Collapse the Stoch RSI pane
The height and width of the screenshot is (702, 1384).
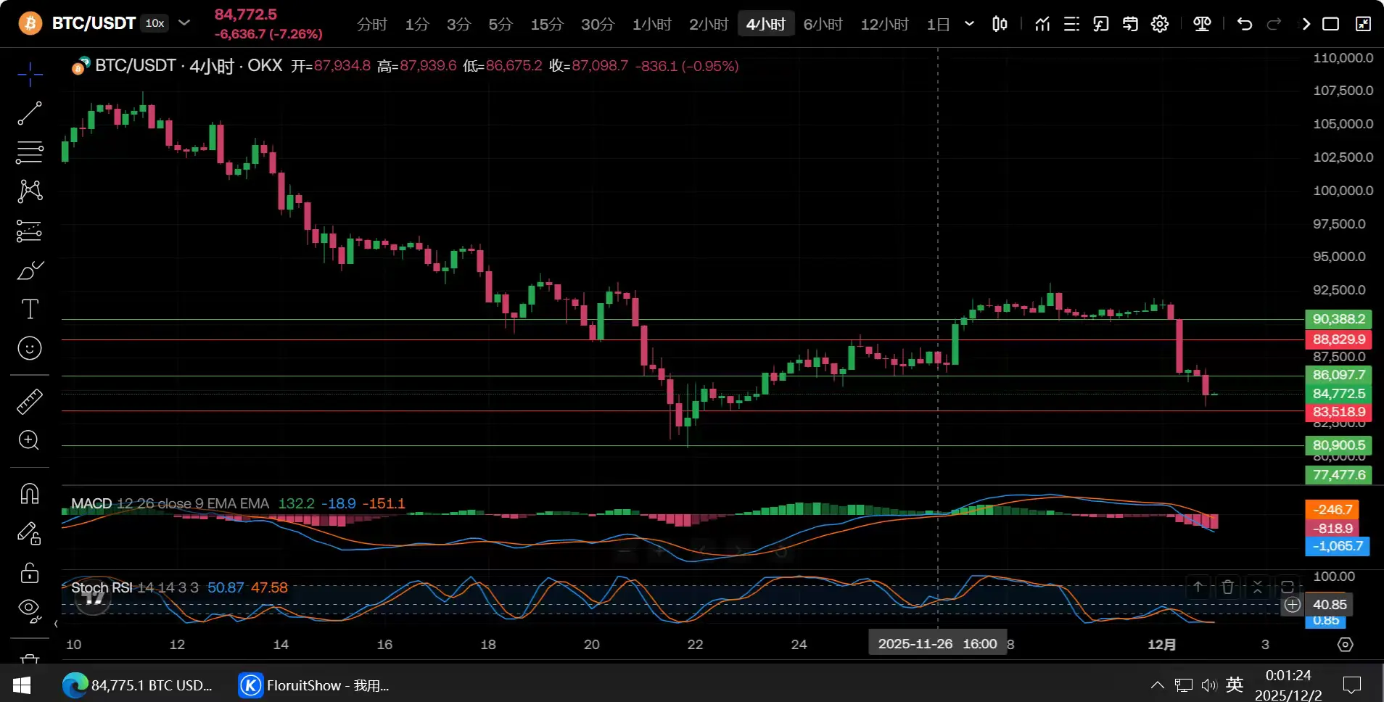pos(1258,587)
